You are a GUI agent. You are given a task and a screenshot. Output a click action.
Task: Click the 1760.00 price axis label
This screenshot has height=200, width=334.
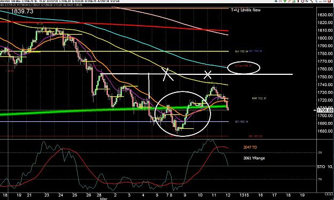coord(325,69)
